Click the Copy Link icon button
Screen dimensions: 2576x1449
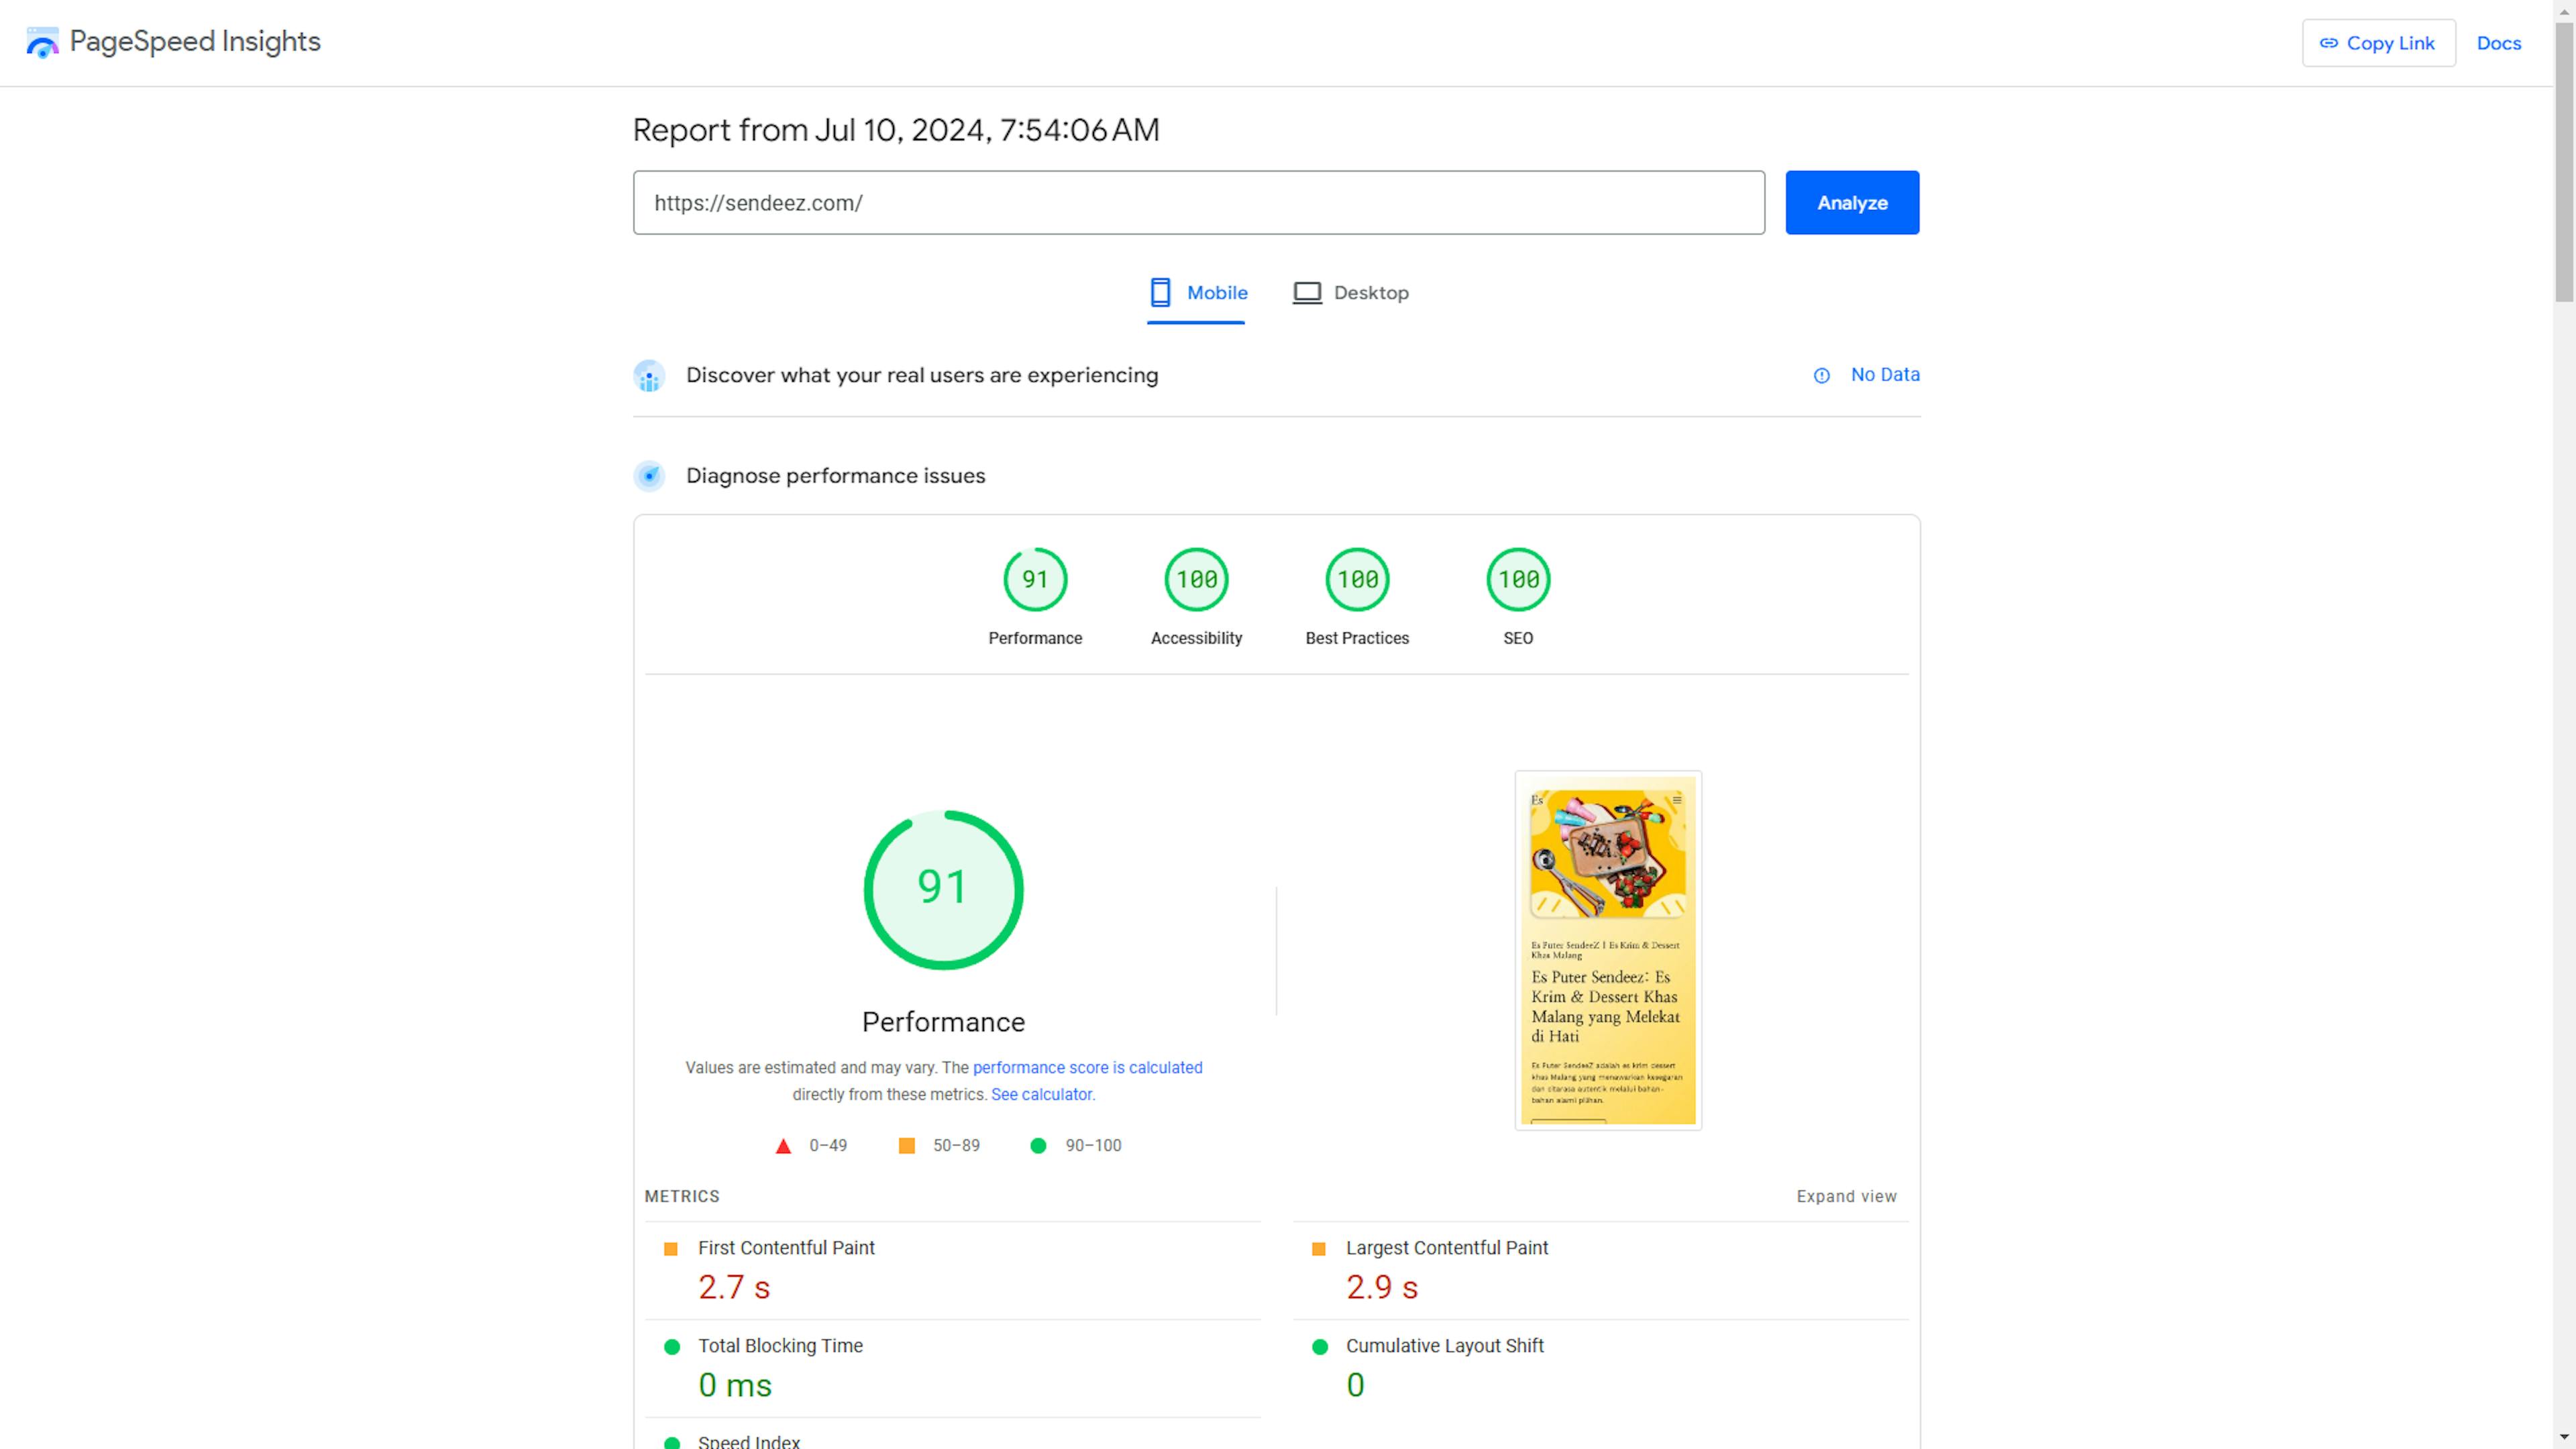(2379, 42)
